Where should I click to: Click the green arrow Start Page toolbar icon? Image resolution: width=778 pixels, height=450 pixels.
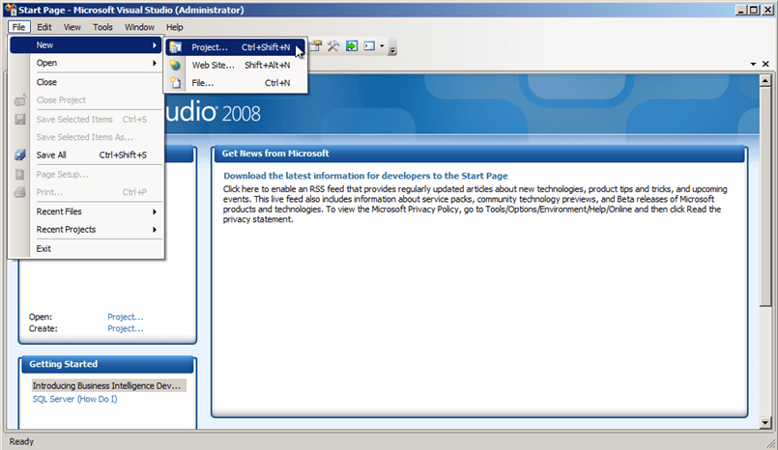(351, 46)
